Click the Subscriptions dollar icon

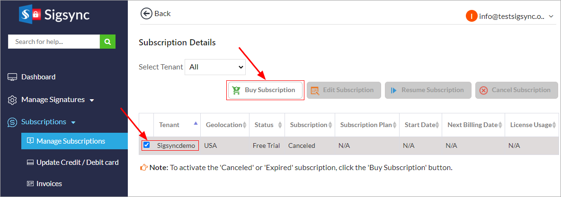coord(12,122)
